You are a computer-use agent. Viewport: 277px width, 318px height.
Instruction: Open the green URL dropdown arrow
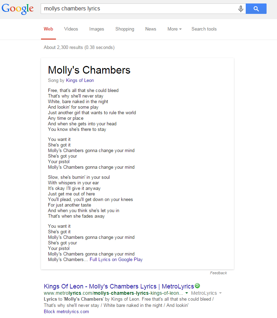pyautogui.click(x=187, y=293)
